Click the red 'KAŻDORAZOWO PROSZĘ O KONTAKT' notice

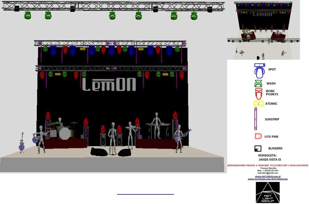(268, 165)
